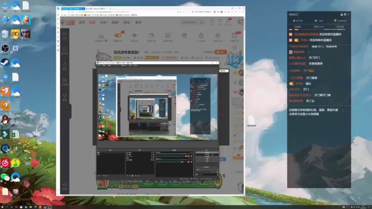
Task: Select the right tab in danmu assistant
Action: [340, 27]
